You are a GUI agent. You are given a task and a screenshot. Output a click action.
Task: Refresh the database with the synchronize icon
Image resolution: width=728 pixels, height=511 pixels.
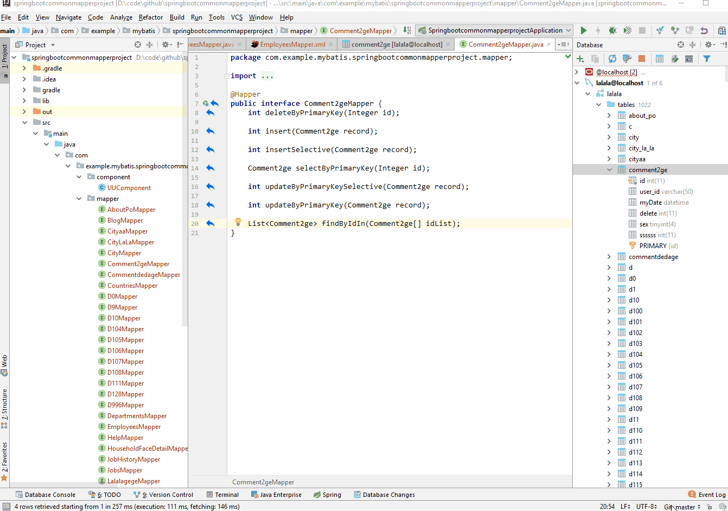612,59
